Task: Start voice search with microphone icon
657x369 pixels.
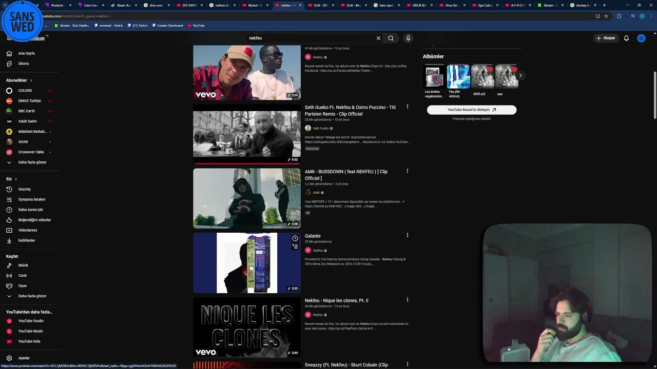Action: (x=408, y=38)
